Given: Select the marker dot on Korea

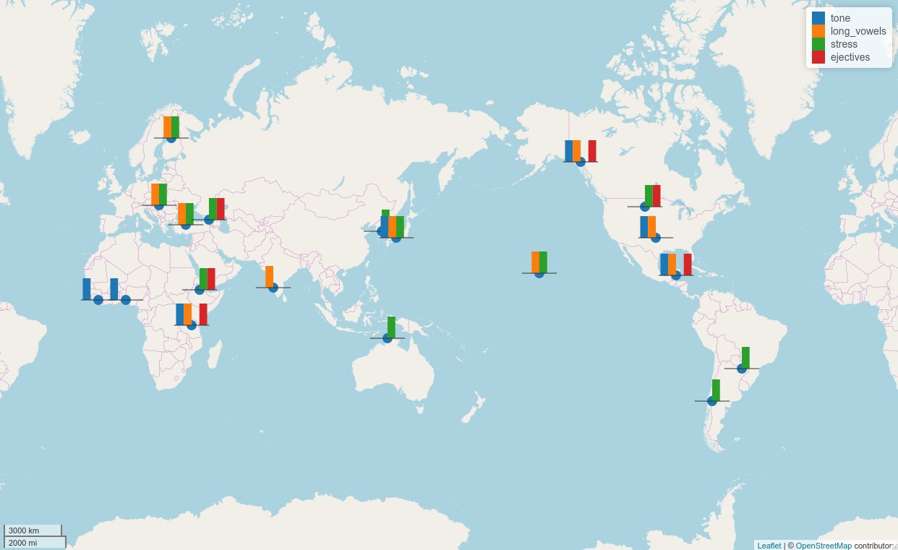Looking at the screenshot, I should tap(382, 231).
